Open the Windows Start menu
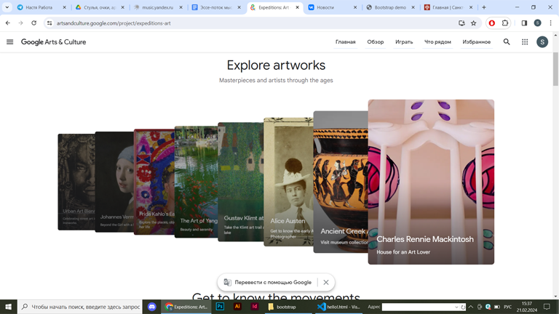 [x=8, y=307]
